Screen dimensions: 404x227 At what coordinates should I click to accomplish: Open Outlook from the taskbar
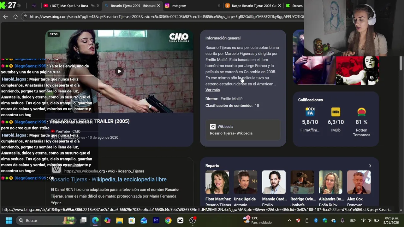tap(144, 220)
